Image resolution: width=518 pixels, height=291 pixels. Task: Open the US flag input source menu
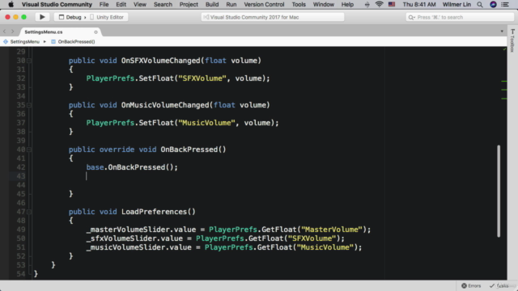point(392,4)
